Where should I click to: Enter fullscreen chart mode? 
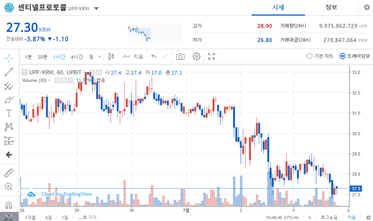pos(211,57)
